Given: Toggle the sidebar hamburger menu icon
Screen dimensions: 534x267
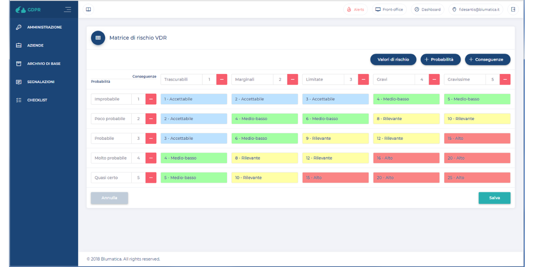Looking at the screenshot, I should pos(67,9).
